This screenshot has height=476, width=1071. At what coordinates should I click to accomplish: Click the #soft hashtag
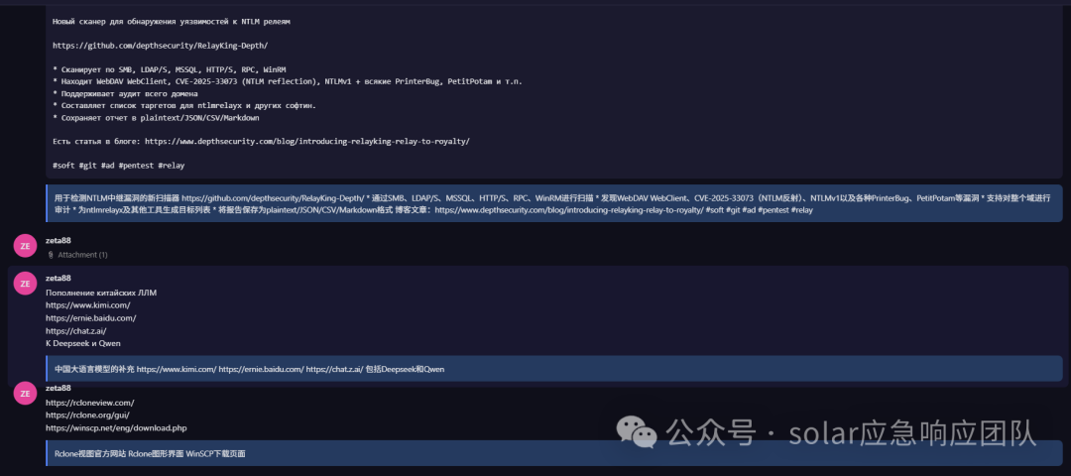63,166
